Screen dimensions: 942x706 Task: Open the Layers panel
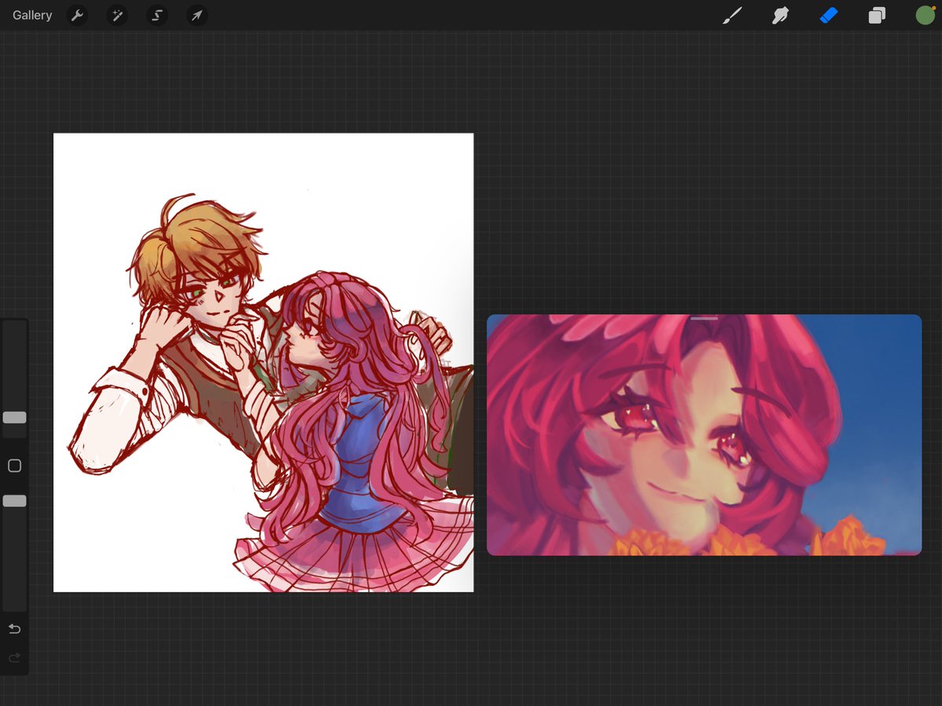tap(877, 16)
